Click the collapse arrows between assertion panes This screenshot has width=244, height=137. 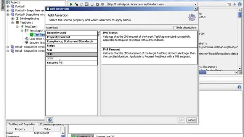(99, 33)
